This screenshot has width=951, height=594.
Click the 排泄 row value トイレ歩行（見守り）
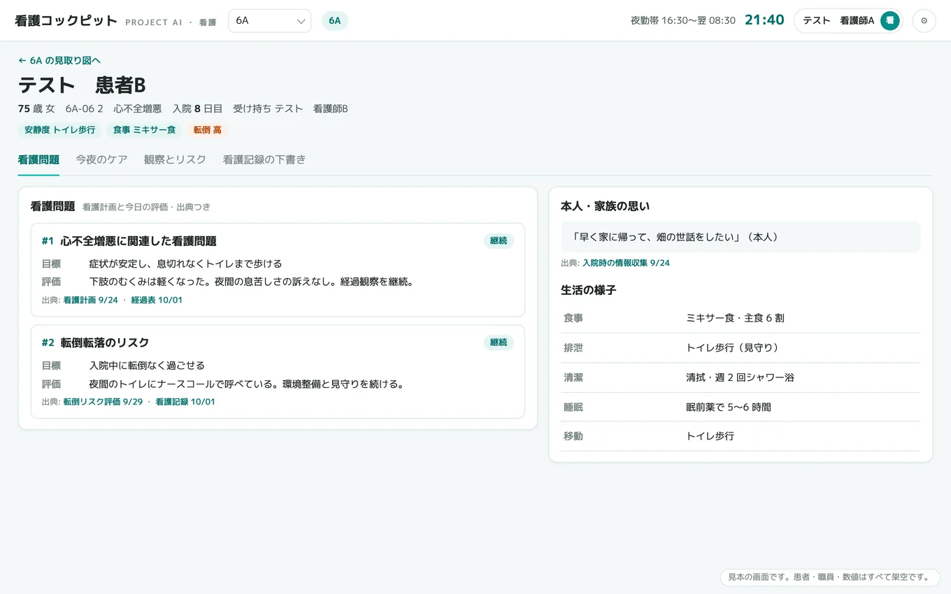(733, 348)
